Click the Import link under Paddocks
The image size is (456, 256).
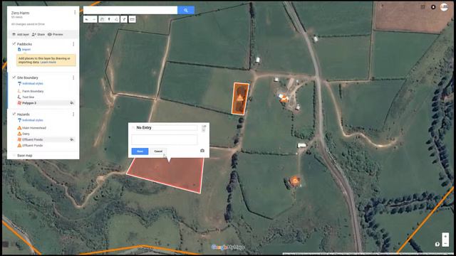(26, 50)
